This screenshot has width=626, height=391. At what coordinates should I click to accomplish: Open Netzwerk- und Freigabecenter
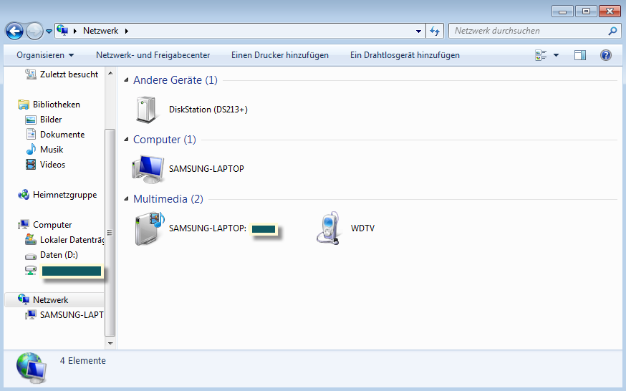pyautogui.click(x=153, y=55)
